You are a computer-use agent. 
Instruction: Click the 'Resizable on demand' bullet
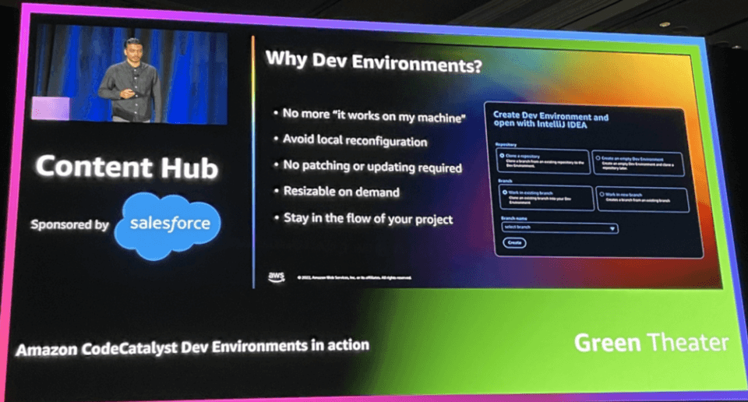coord(341,192)
